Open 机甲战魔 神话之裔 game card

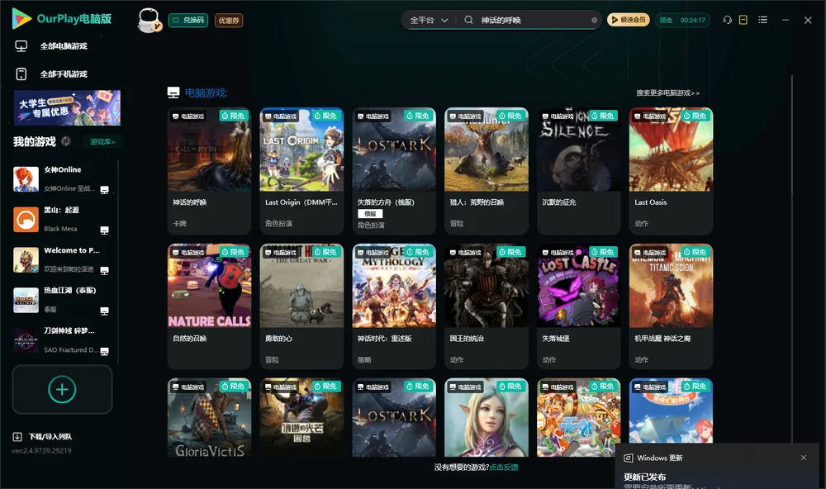pyautogui.click(x=671, y=306)
